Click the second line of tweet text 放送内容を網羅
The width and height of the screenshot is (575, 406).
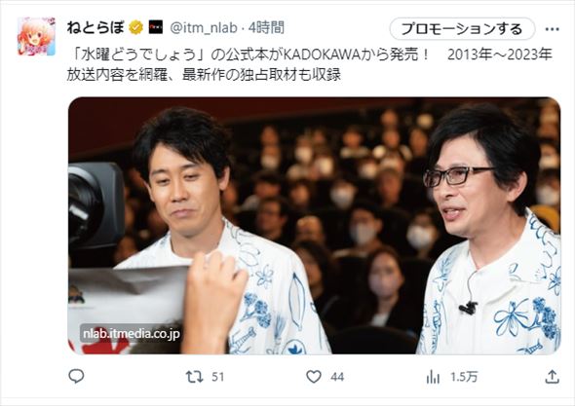(204, 74)
